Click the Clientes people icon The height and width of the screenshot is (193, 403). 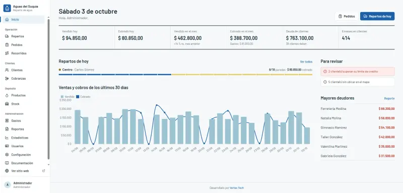click(x=7, y=70)
